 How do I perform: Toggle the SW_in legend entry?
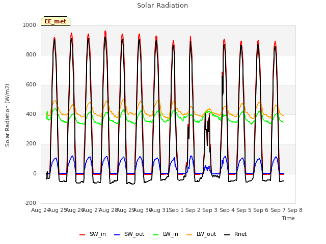tap(93, 234)
